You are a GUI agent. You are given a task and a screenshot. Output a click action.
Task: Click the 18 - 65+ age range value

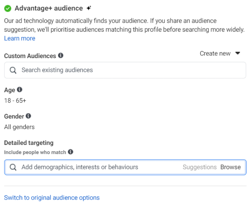[x=15, y=101]
